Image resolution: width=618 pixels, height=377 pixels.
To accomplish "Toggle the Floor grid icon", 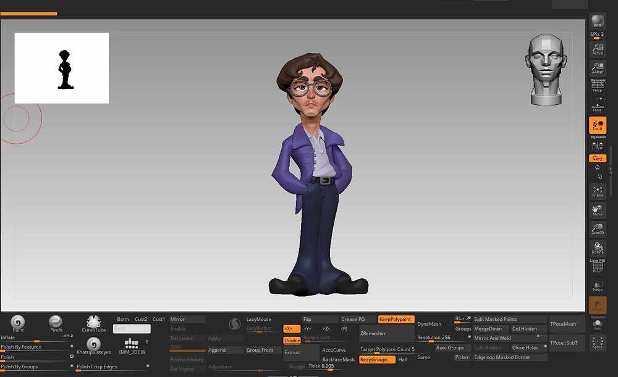I will tap(598, 107).
